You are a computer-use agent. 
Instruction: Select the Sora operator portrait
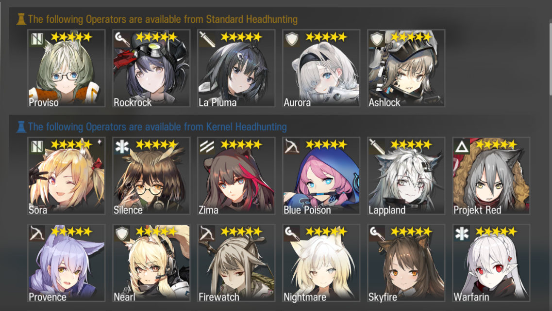66,176
